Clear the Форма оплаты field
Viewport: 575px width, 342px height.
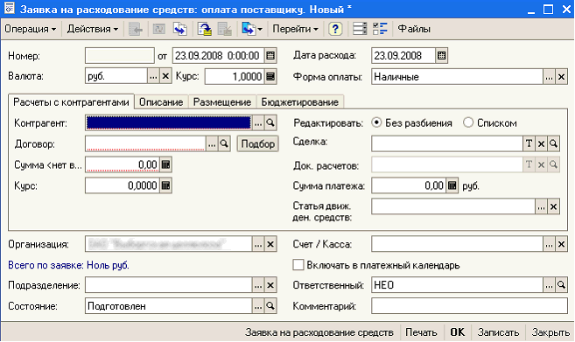pyautogui.click(x=561, y=77)
